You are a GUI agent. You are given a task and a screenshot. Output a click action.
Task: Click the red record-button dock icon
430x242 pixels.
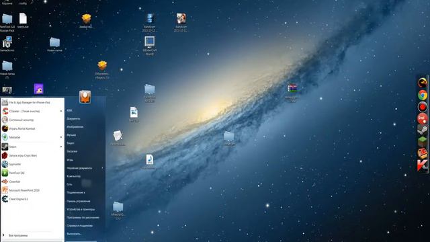[x=423, y=107]
